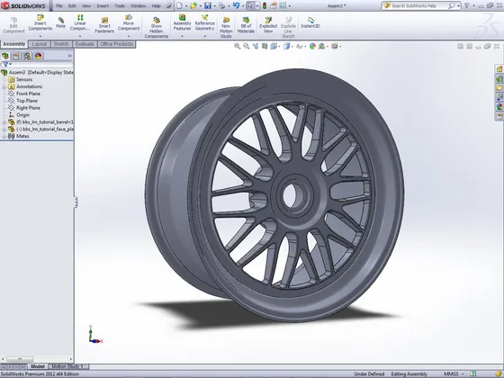Expand the bbs_lm_tutorial_barrel component node
This screenshot has height=378, width=504.
4,122
